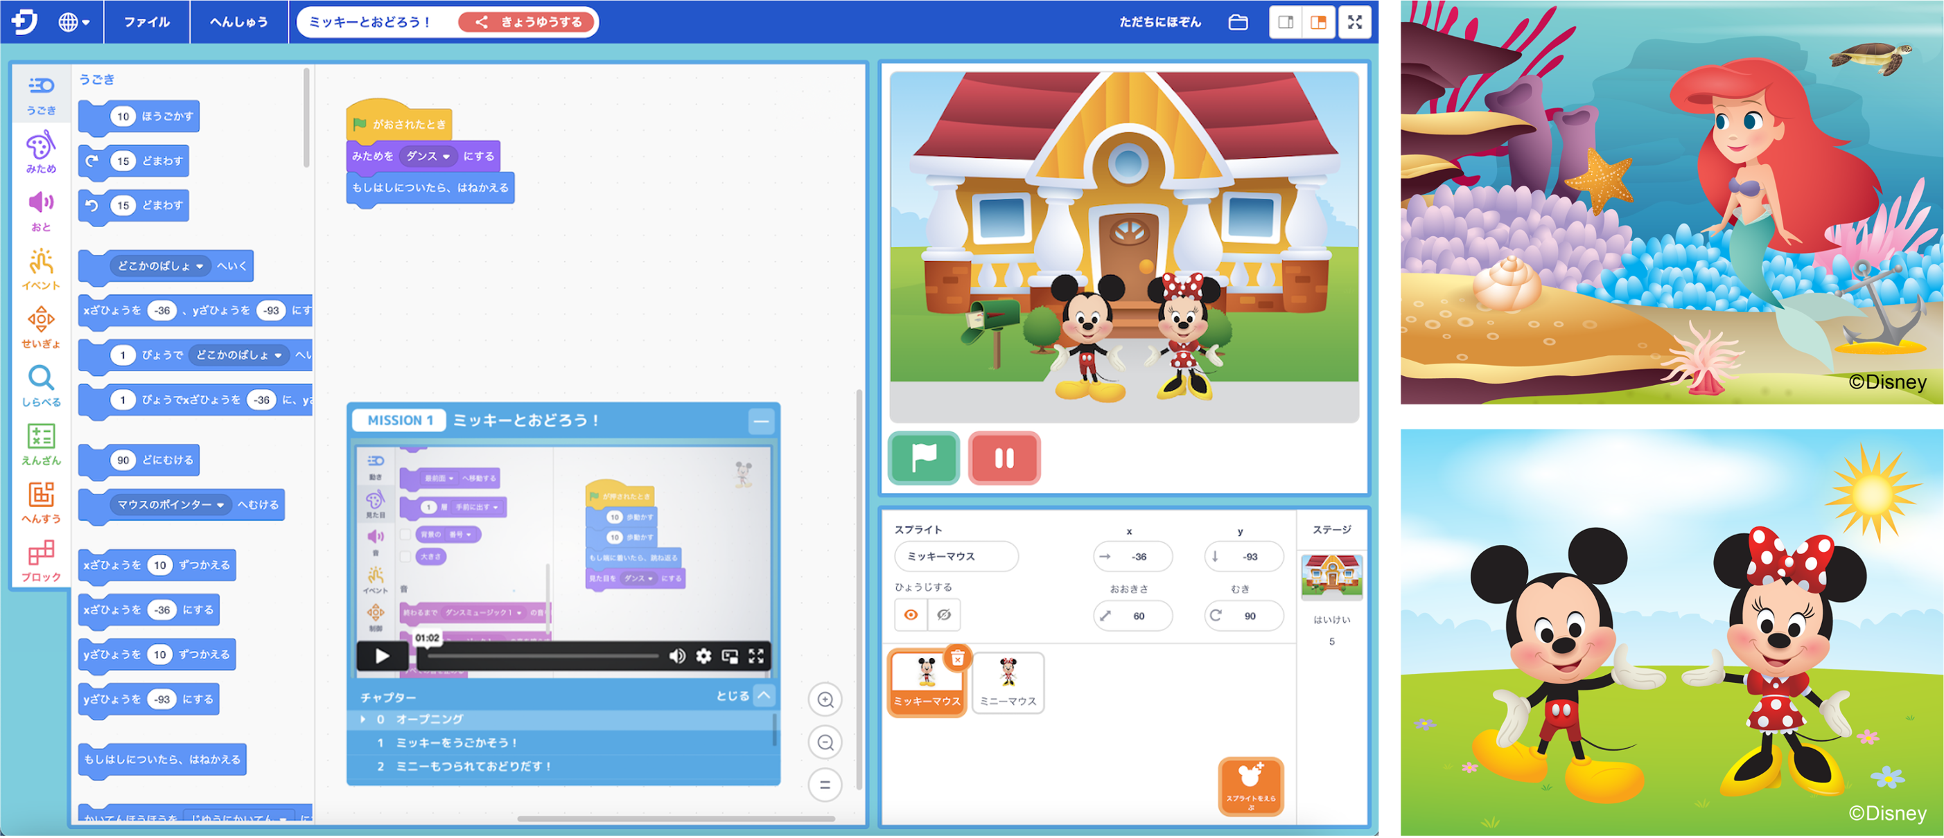Show the sprite with the eye icon
The height and width of the screenshot is (838, 1944).
tap(911, 615)
